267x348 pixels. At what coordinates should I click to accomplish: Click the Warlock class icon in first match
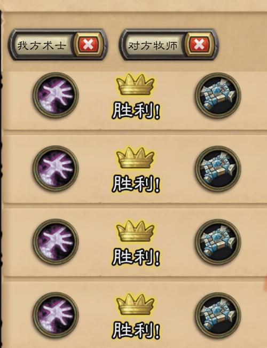[56, 95]
